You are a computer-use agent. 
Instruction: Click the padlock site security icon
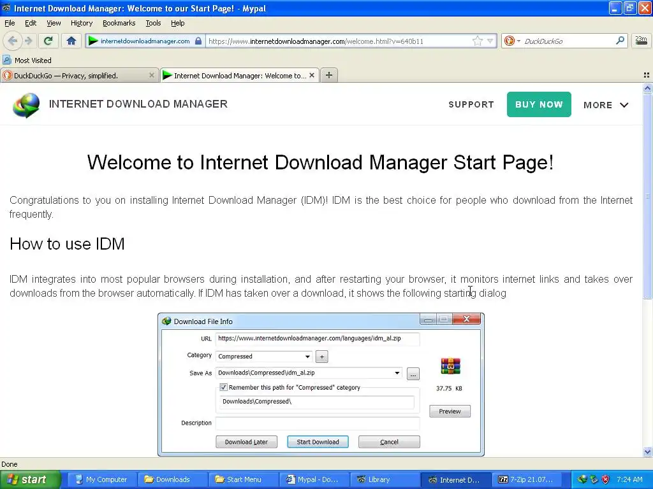click(198, 41)
